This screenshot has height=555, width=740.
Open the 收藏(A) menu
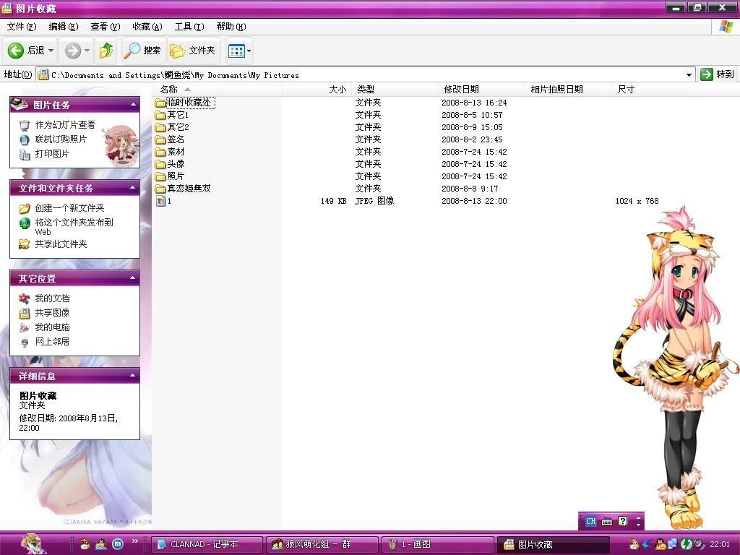[147, 27]
